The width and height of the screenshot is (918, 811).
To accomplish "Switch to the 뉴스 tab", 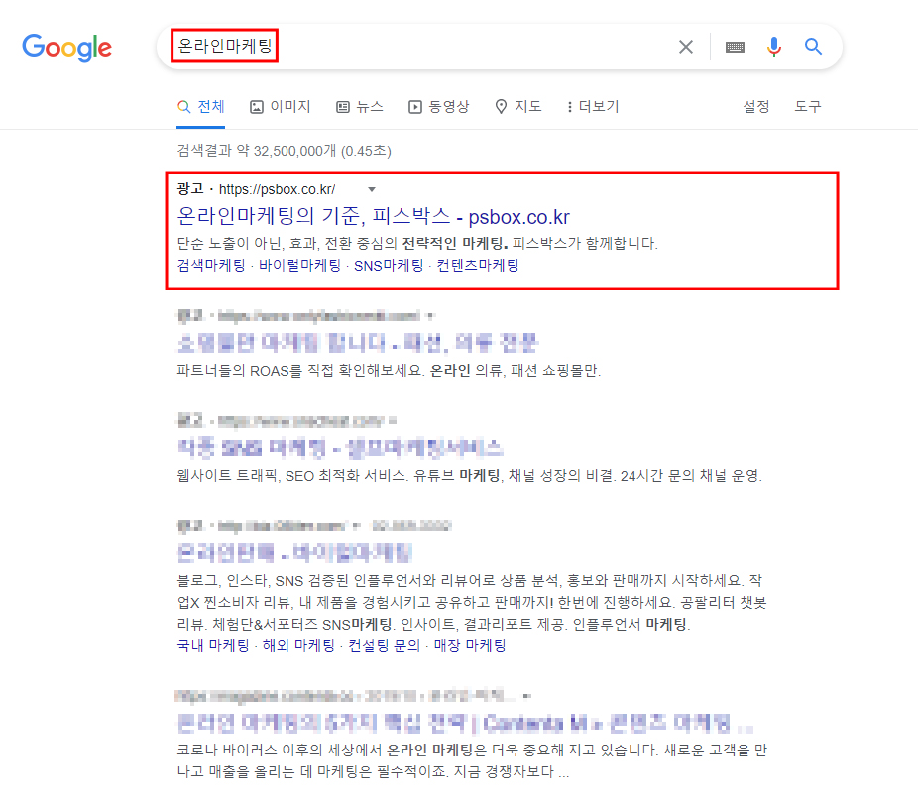I will coord(360,106).
